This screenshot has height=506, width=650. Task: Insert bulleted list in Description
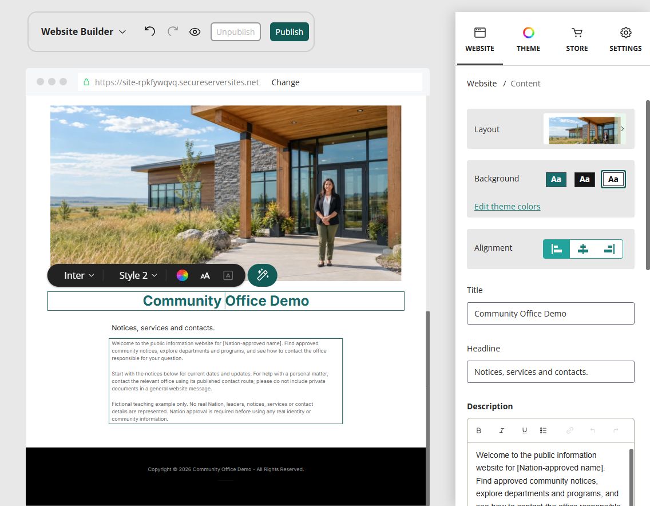pyautogui.click(x=543, y=430)
